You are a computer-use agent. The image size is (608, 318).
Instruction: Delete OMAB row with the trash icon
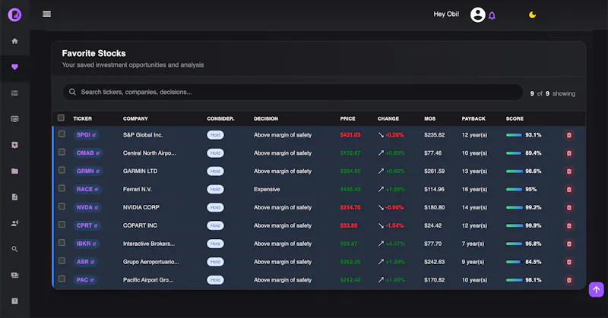point(568,153)
